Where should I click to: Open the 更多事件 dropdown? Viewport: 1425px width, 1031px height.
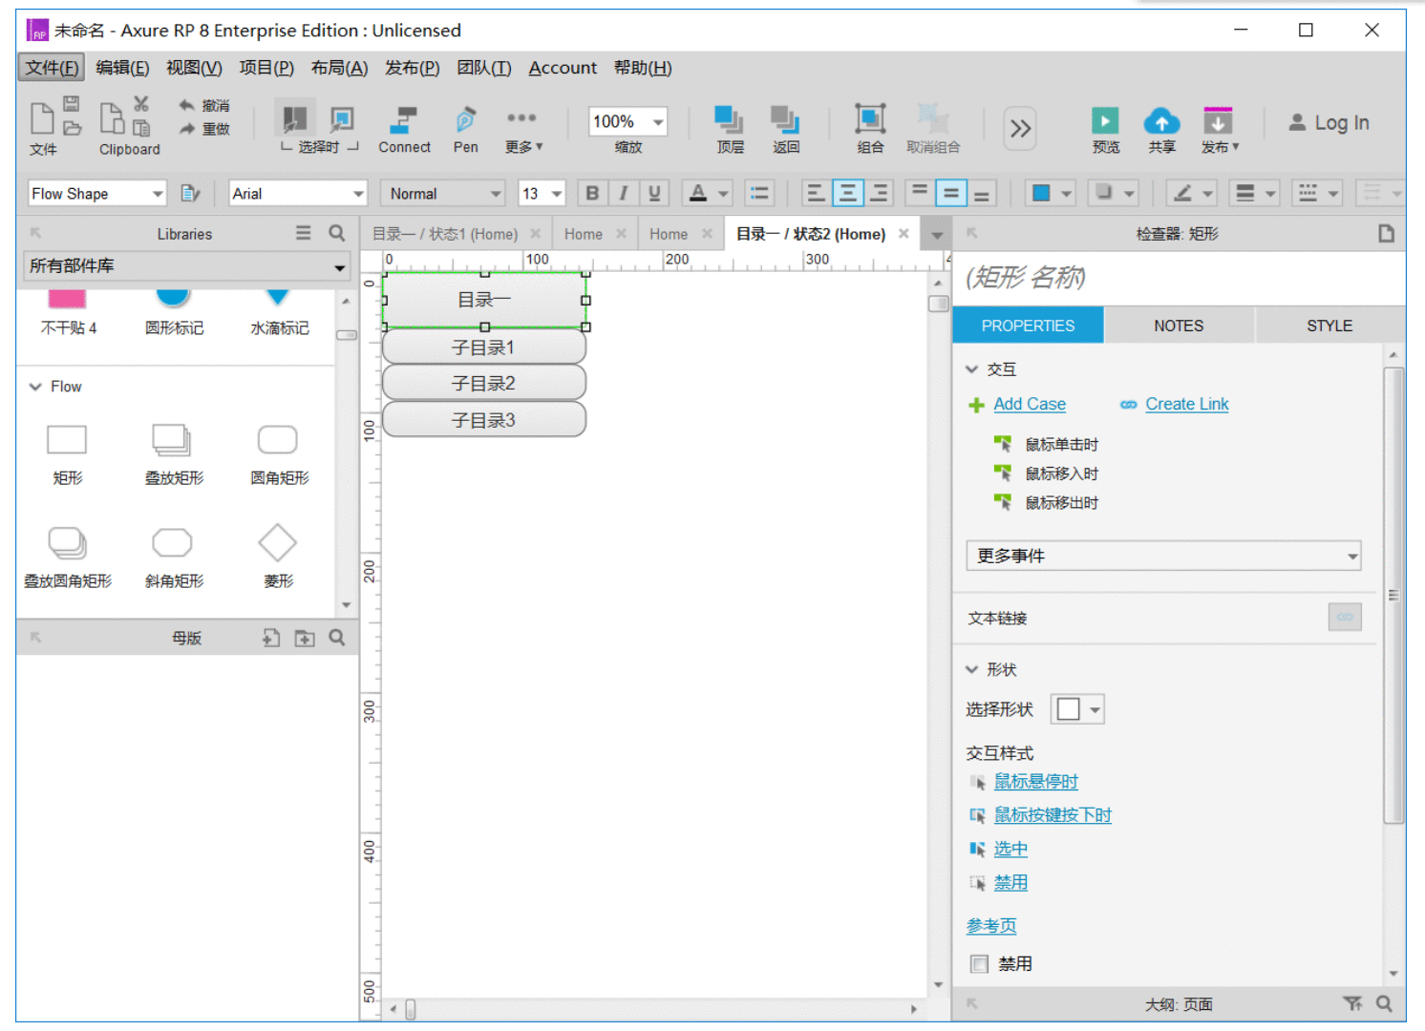tap(1163, 556)
